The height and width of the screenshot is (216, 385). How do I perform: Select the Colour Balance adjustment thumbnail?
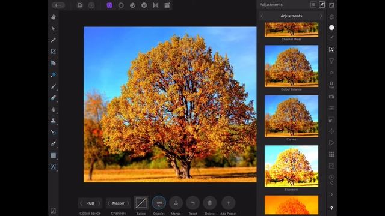point(291,66)
